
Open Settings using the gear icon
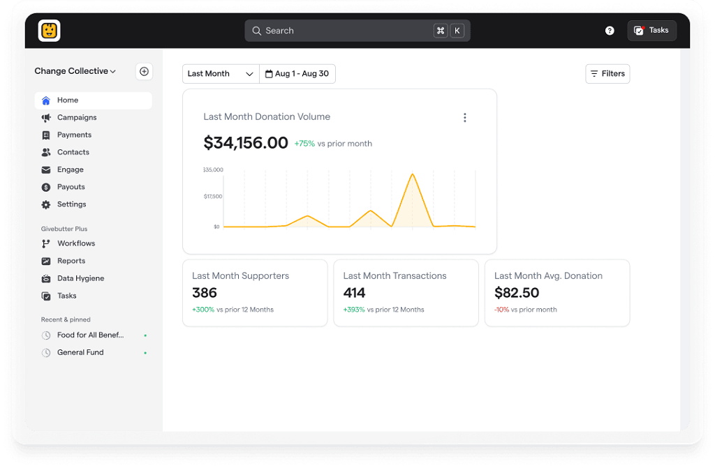[x=46, y=205]
